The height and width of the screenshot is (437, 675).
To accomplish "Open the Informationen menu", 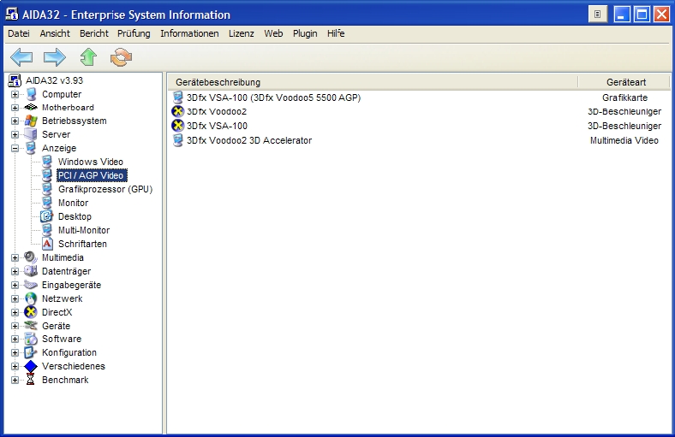I will click(189, 33).
